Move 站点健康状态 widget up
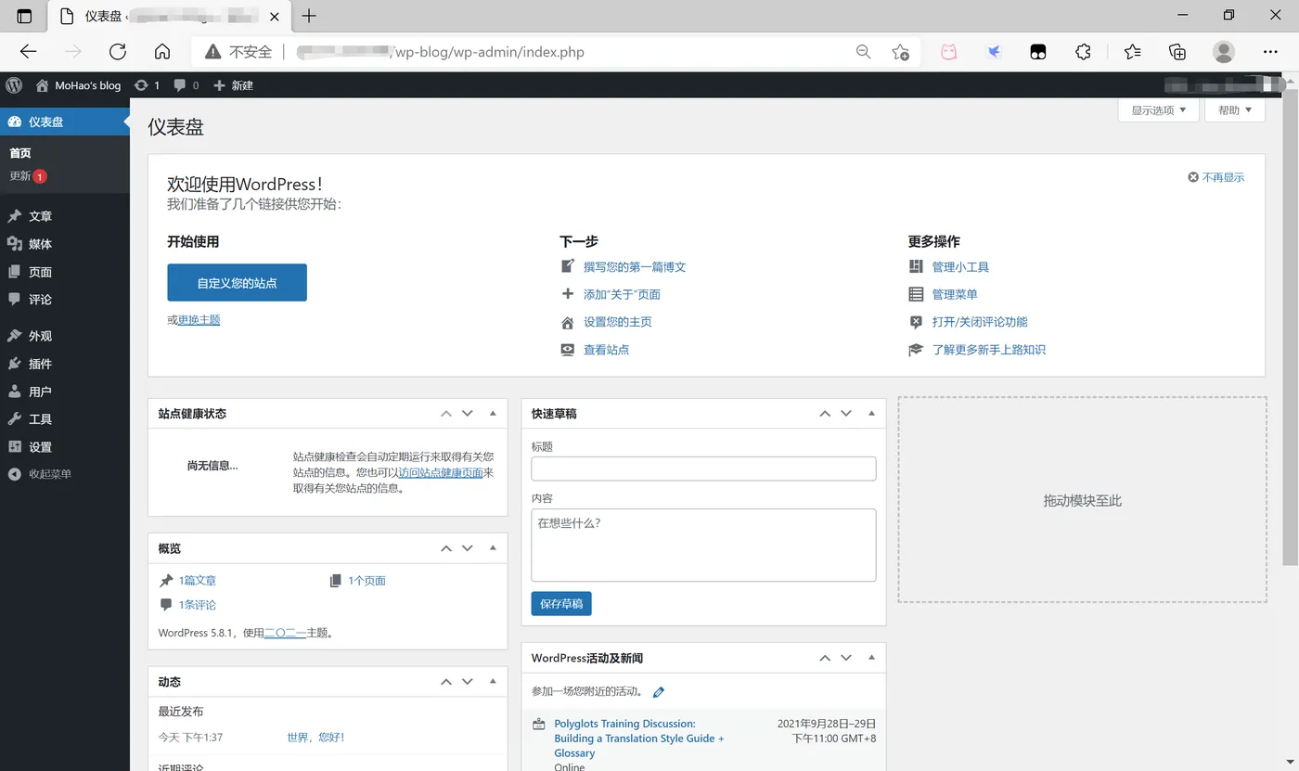This screenshot has width=1299, height=771. [446, 414]
